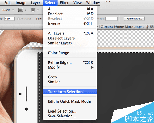Click Edit in Quick Mask Mode
This screenshot has width=154, height=123.
[70, 101]
